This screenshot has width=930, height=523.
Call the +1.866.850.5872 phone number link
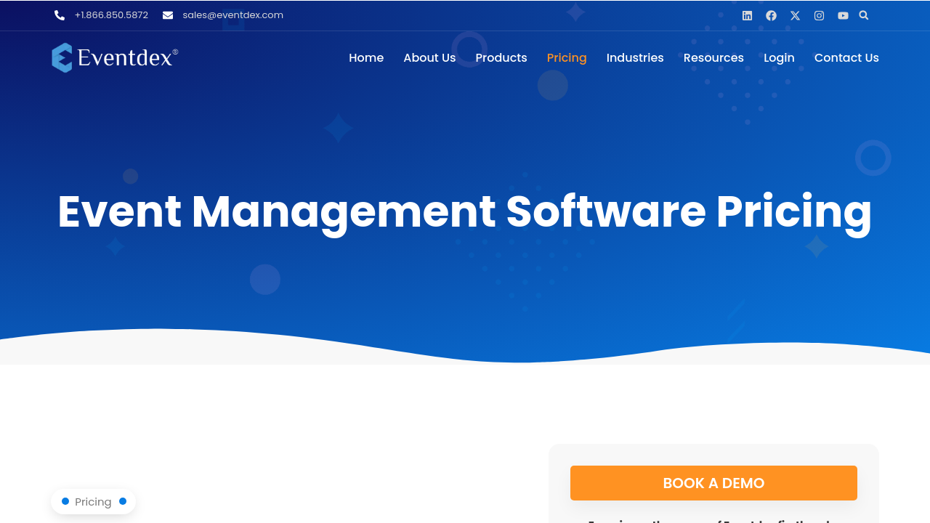(x=111, y=15)
